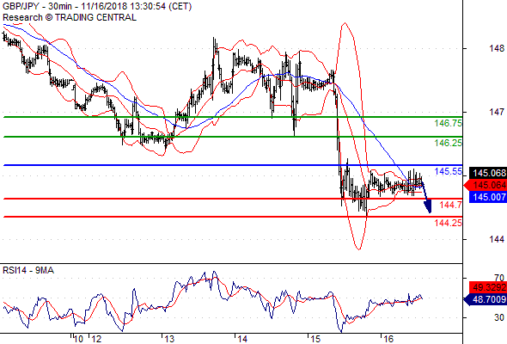
Task: Click the red 145.064 price tag
Action: click(x=486, y=185)
